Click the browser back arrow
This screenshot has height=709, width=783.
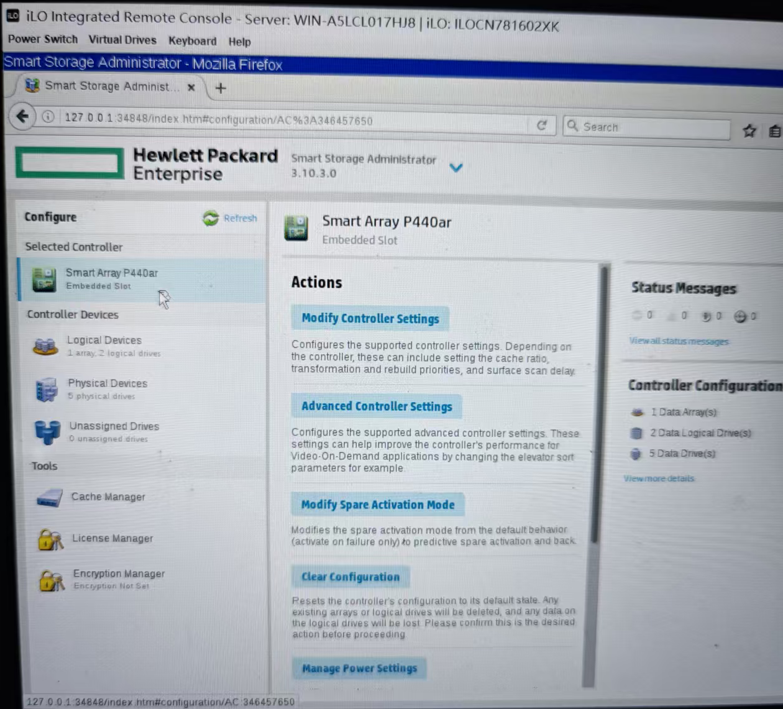coord(22,116)
